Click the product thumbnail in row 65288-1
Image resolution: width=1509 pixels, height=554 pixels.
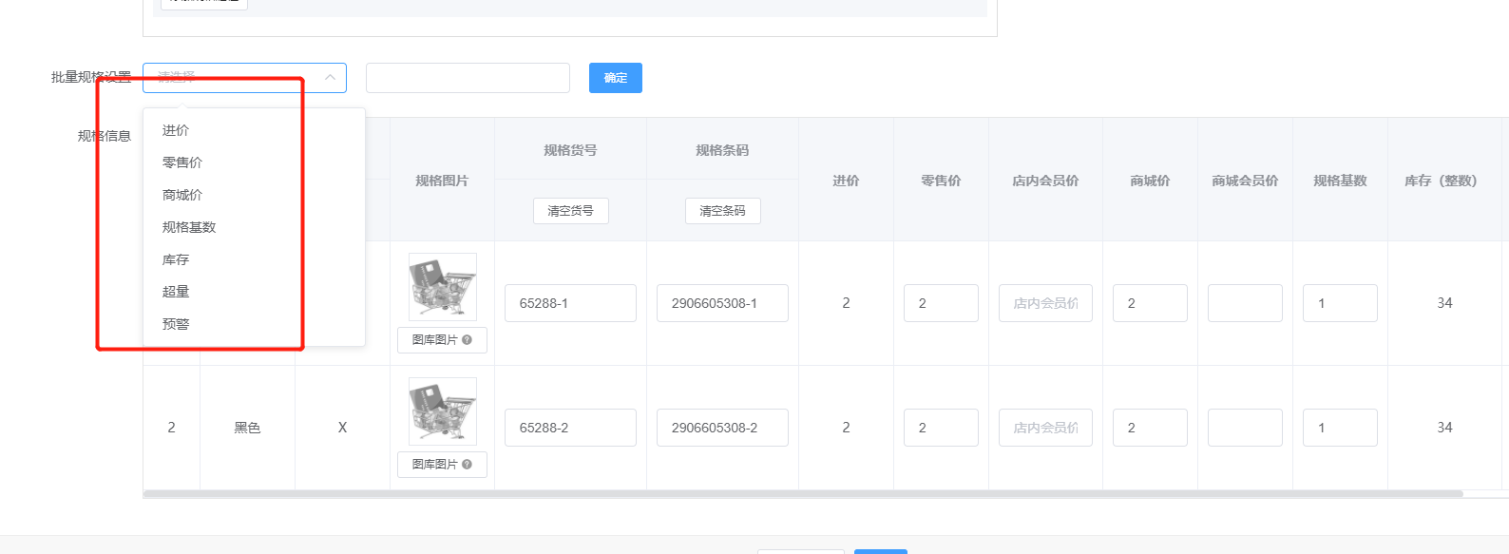(x=443, y=286)
